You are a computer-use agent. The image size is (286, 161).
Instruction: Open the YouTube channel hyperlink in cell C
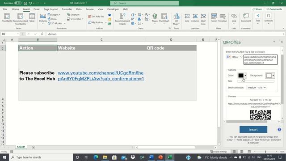(x=101, y=76)
